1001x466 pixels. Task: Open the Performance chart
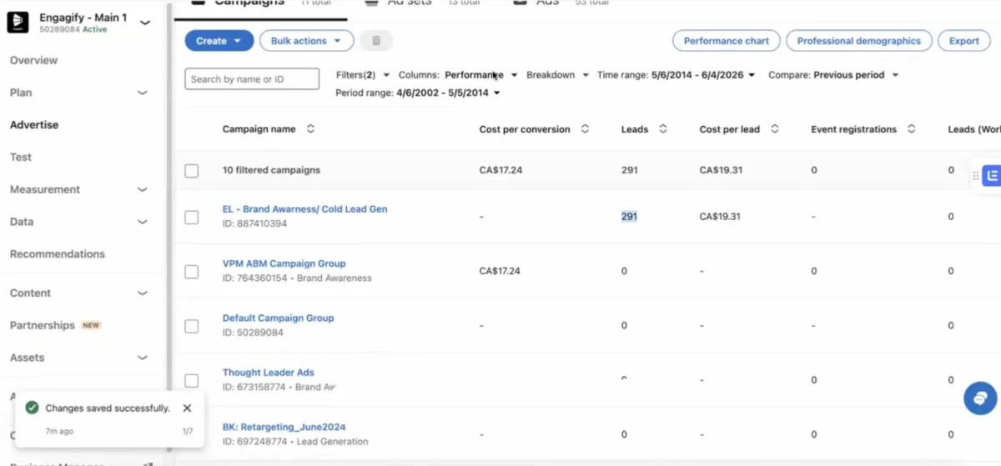726,41
